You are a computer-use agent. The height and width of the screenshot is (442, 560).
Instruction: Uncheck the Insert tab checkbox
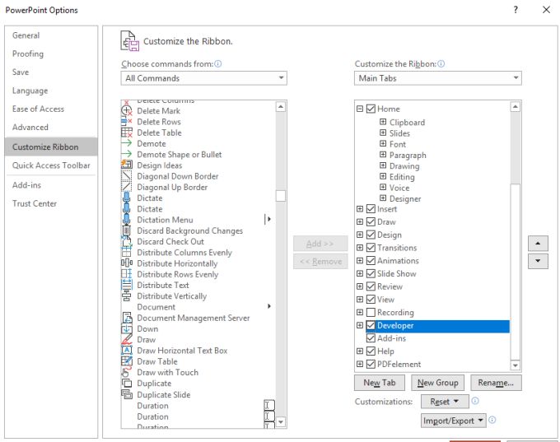tap(371, 209)
